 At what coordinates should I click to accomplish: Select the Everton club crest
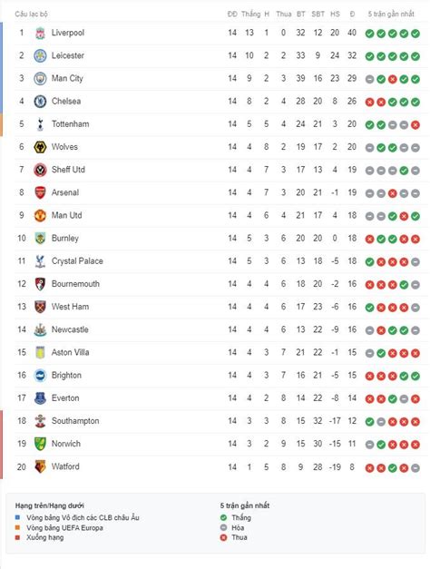[x=40, y=398]
